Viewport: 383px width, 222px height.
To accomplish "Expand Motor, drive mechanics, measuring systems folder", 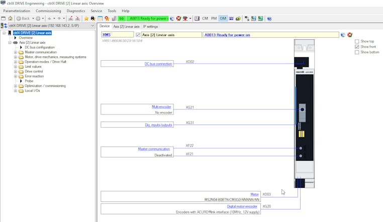I will pos(16,57).
